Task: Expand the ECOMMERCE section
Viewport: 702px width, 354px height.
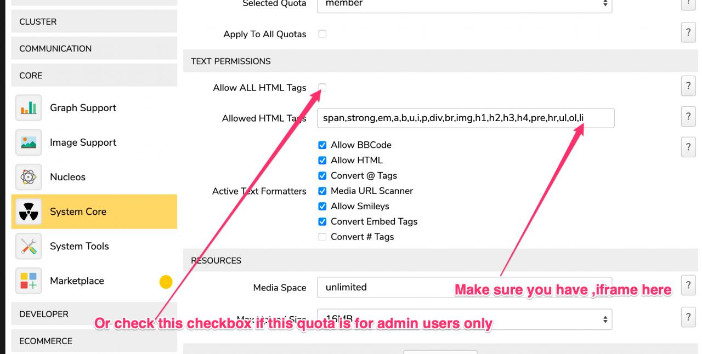Action: point(94,341)
